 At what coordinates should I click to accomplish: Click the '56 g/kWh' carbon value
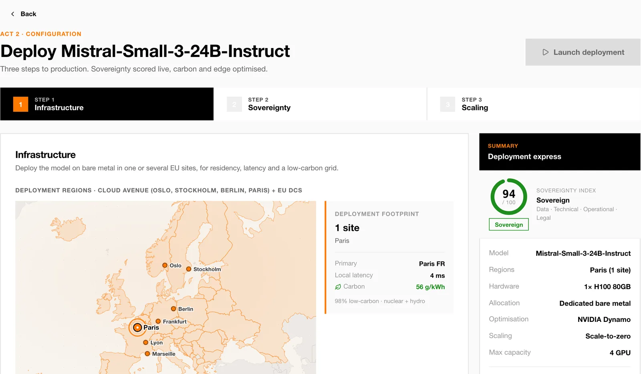(430, 287)
